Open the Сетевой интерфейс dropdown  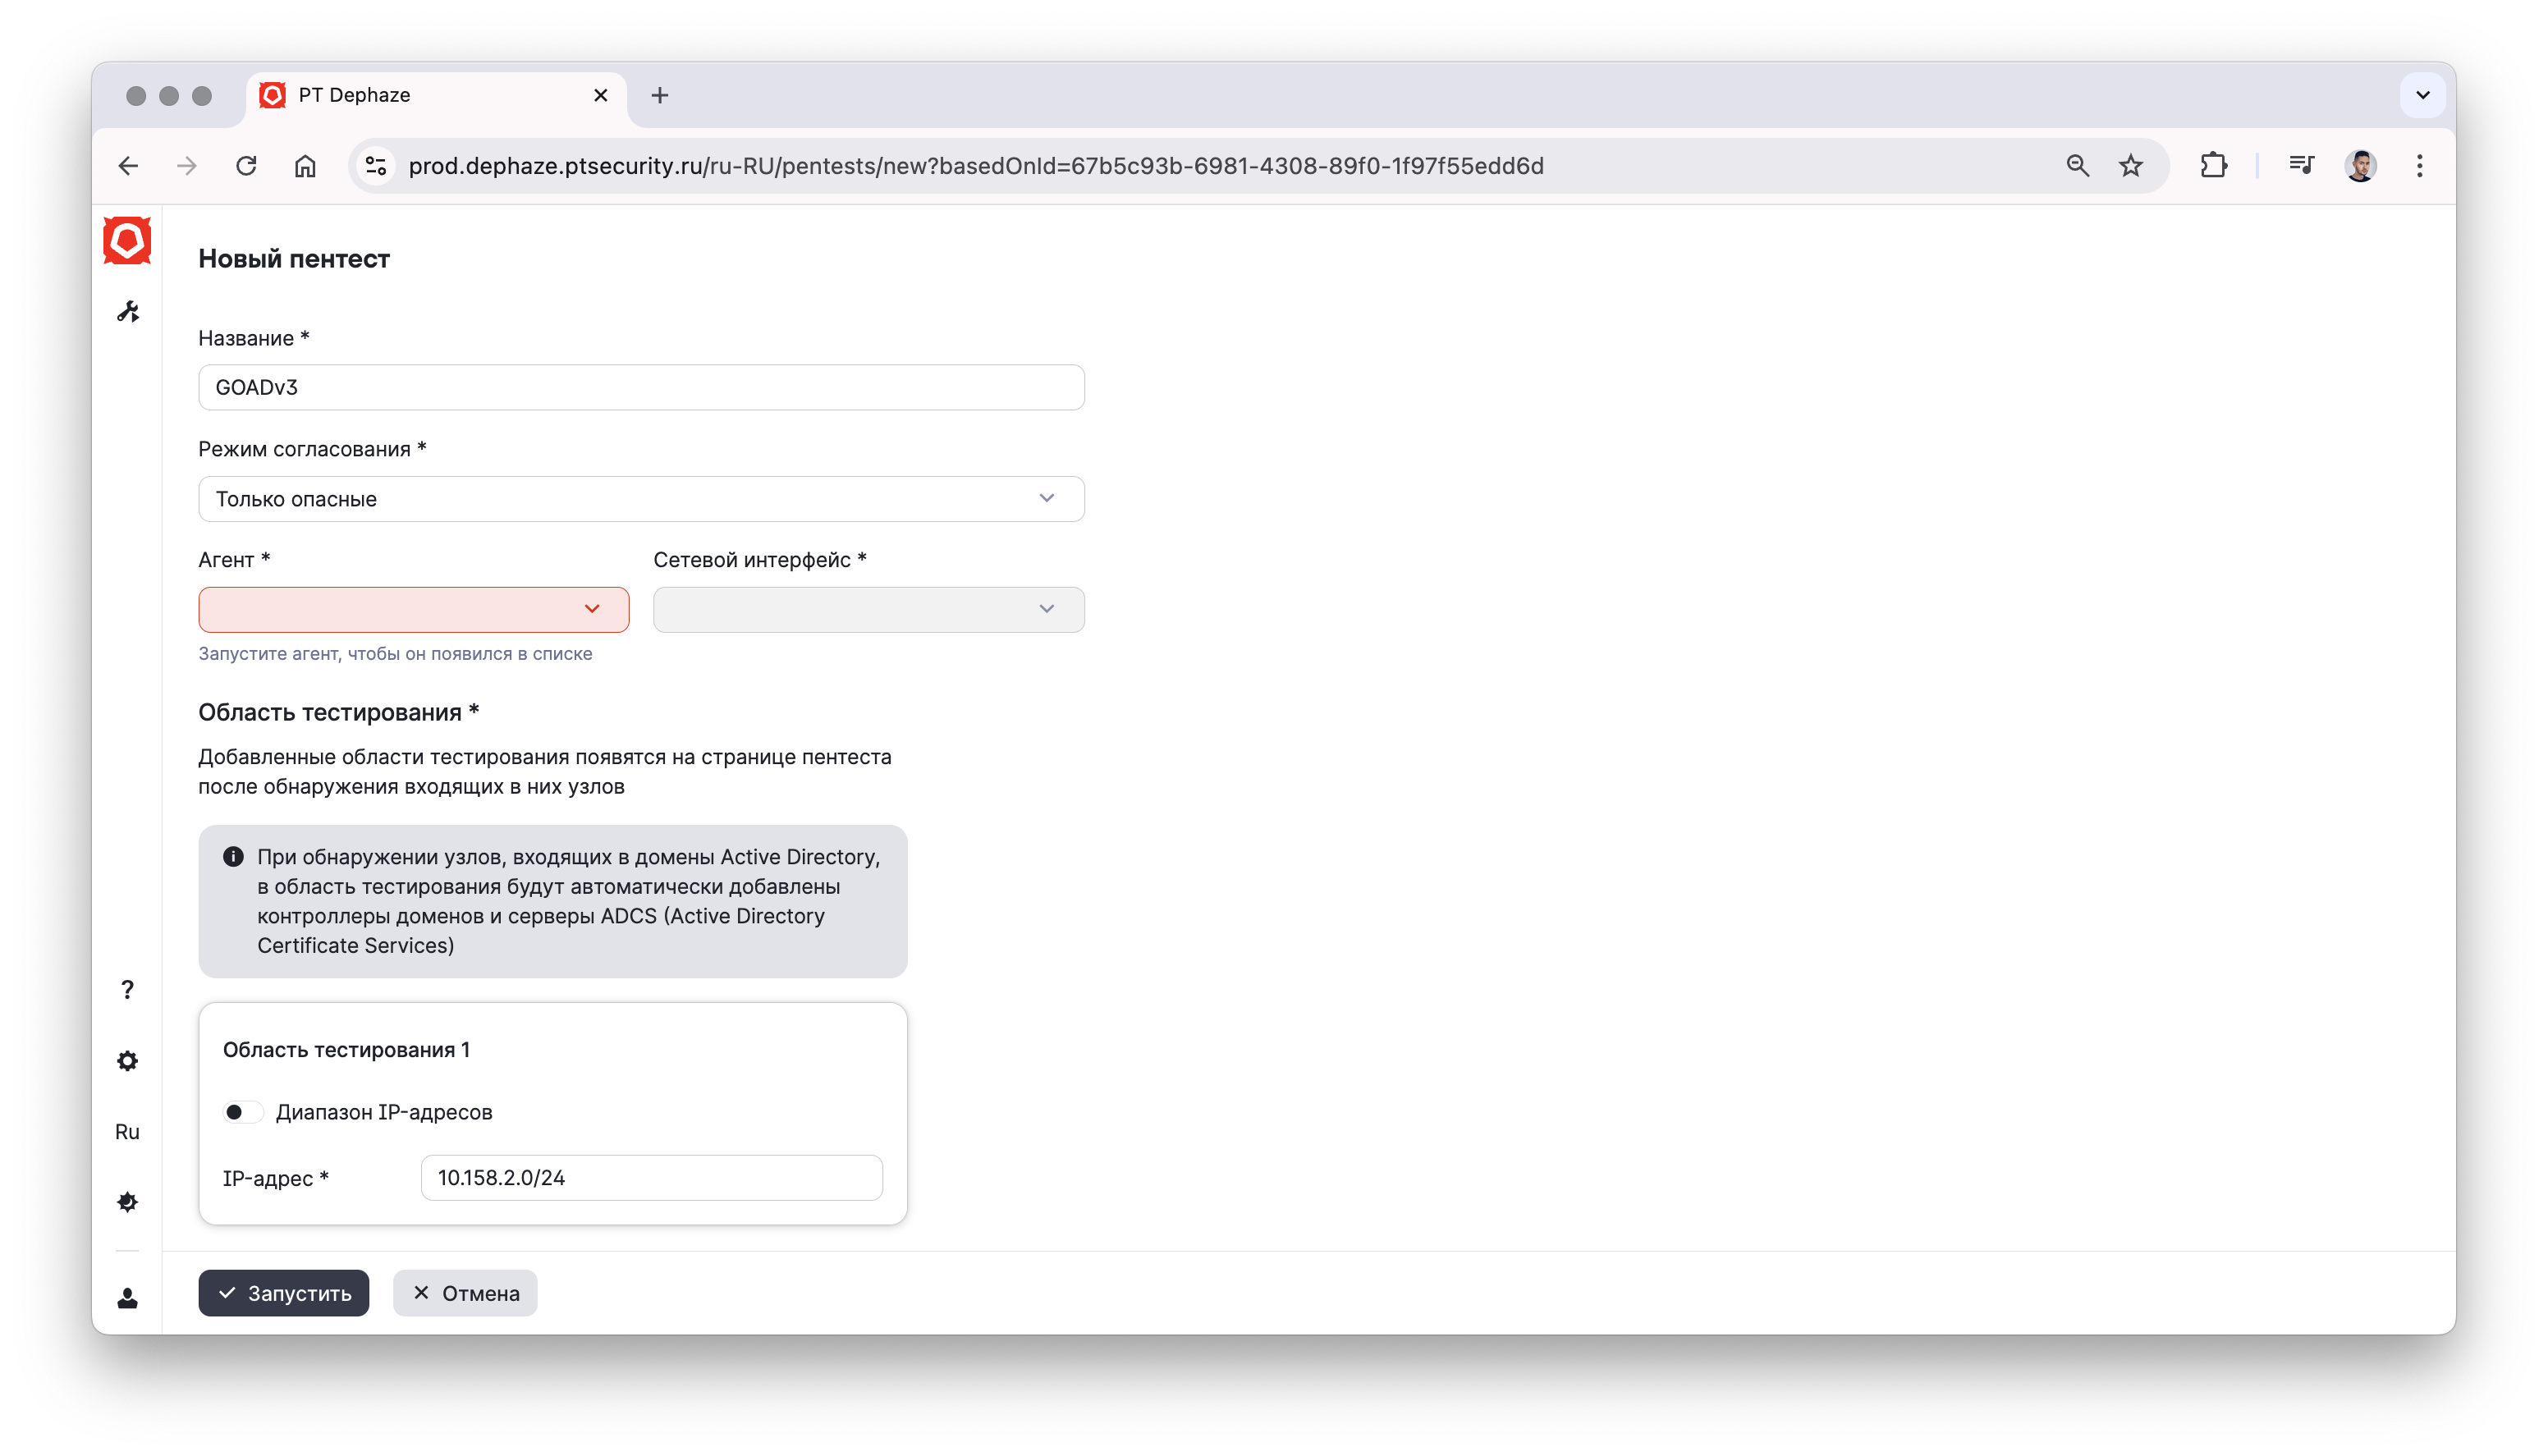pos(868,609)
